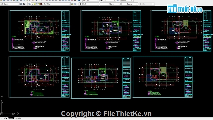Click Make Object's Layer Current icon

coord(72,4)
